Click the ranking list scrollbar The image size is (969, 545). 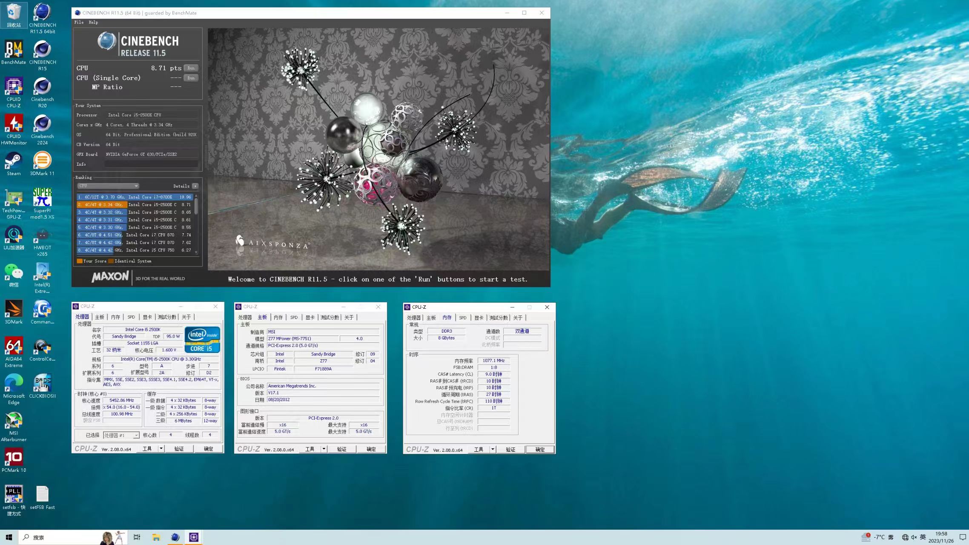pos(196,224)
